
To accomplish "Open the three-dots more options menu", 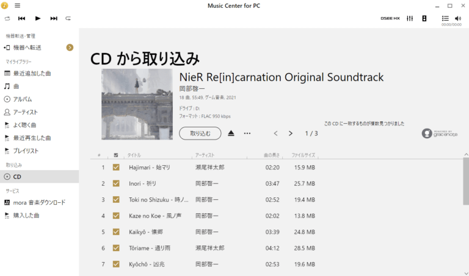I will (247, 133).
